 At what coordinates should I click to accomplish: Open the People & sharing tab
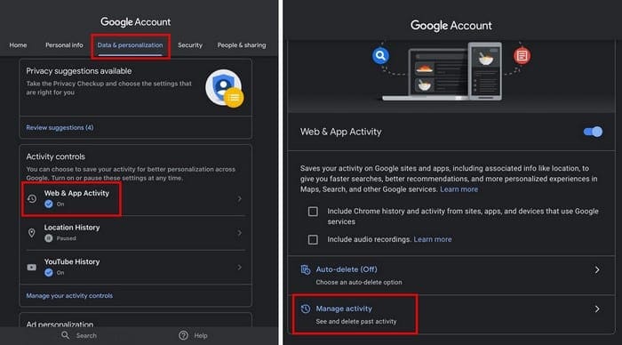pos(242,45)
